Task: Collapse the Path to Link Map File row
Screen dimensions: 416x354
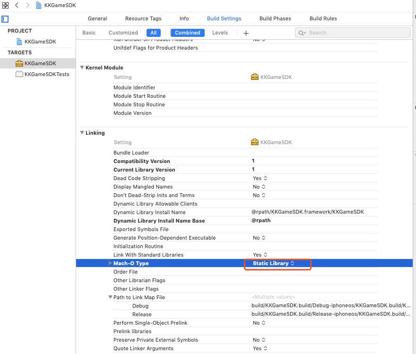Action: coord(110,297)
